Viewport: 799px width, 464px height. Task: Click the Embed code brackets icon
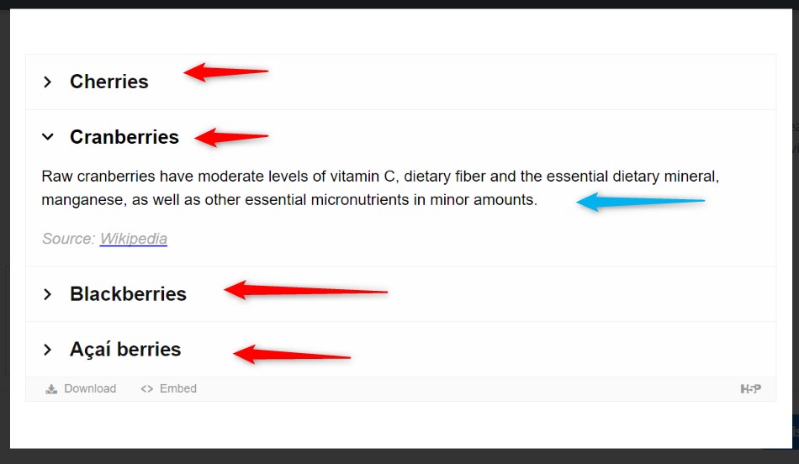(x=146, y=389)
